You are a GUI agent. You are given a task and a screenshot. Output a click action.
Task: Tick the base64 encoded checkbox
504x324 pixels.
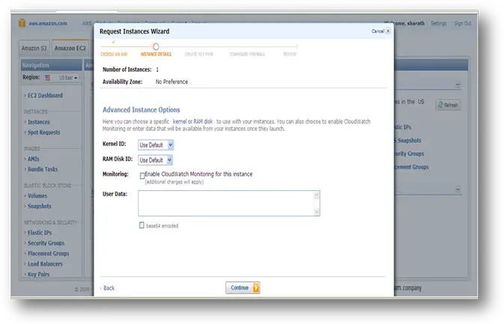point(142,225)
